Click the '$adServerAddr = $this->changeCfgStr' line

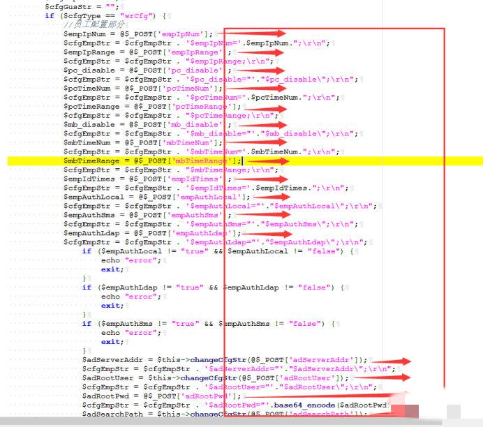(x=225, y=360)
